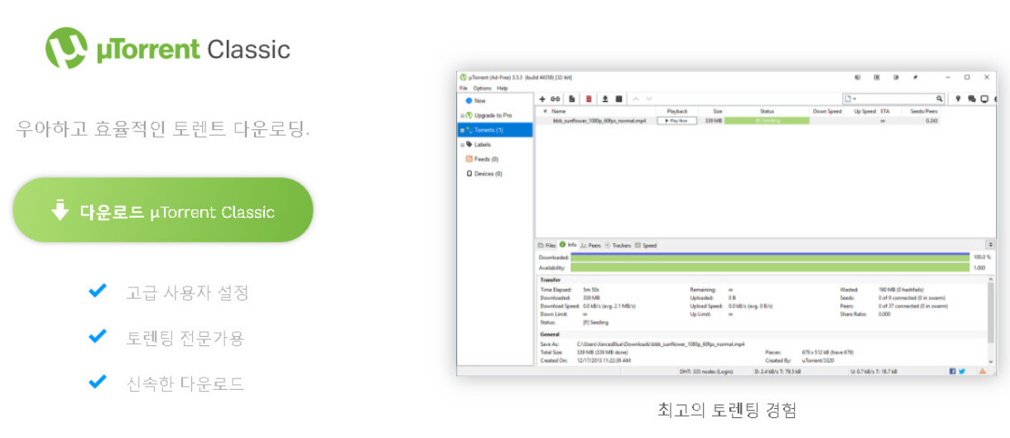Click the Create New Torrent file icon
The height and width of the screenshot is (438, 1010).
(x=572, y=99)
